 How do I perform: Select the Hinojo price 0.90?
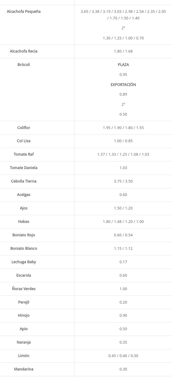123,316
